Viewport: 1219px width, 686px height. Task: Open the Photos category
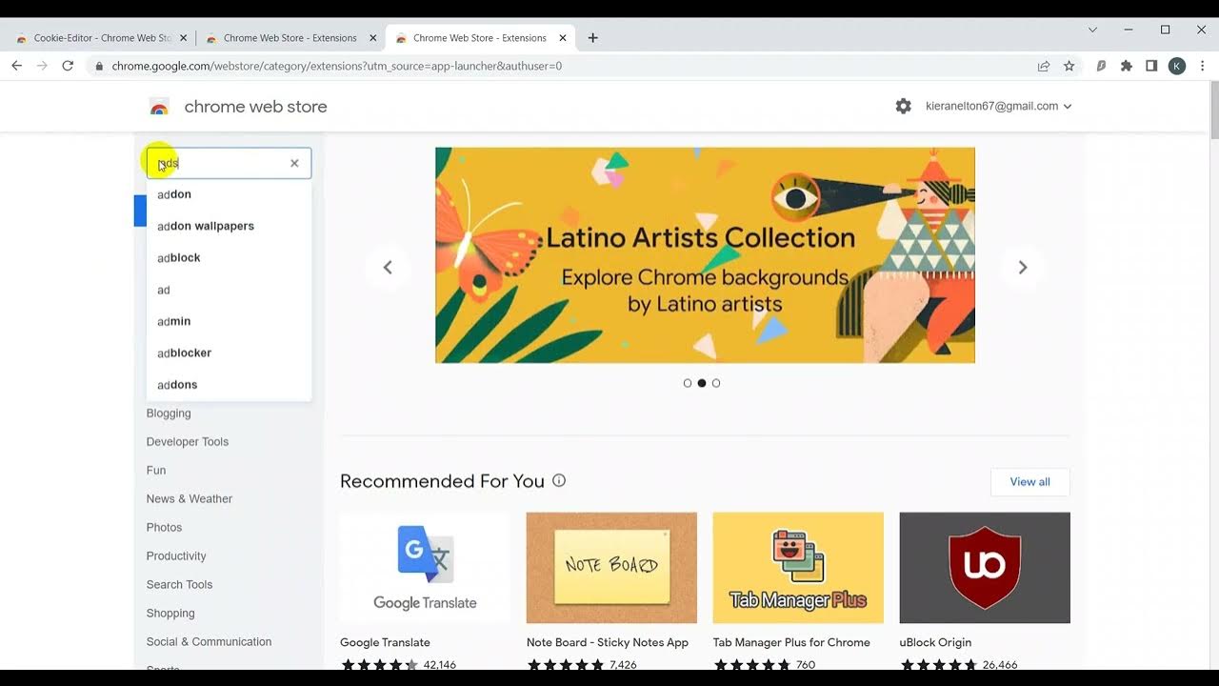164,528
